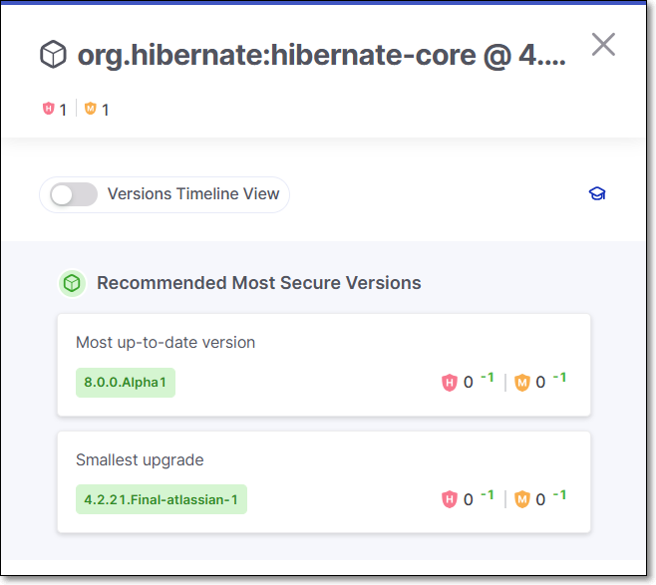This screenshot has height=585, width=656.
Task: Click the Most up-to-date version label
Action: click(165, 343)
